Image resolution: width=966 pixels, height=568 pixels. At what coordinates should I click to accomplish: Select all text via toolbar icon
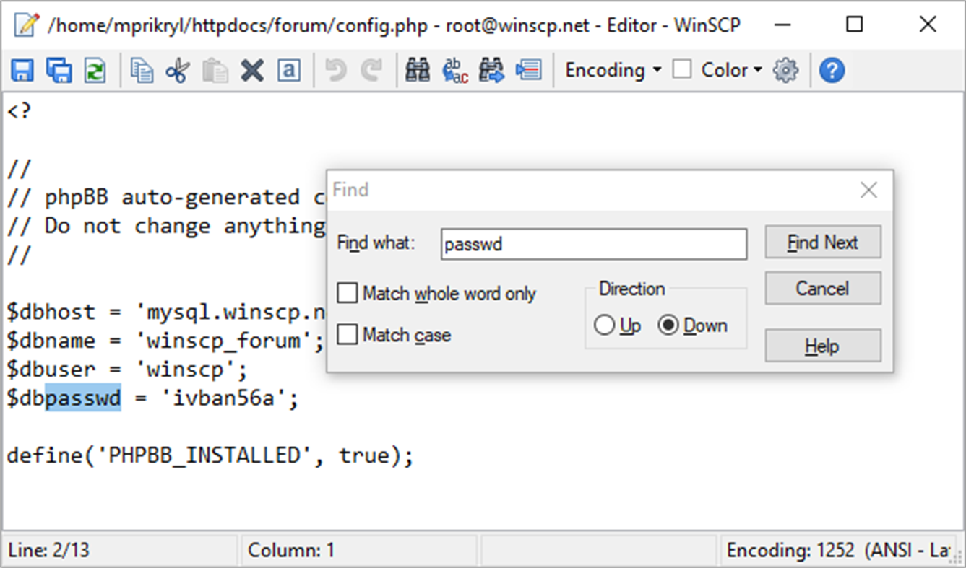[x=290, y=69]
